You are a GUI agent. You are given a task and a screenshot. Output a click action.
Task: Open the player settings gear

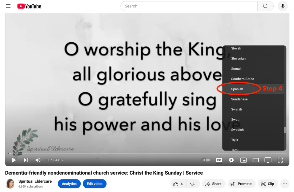[231, 160]
